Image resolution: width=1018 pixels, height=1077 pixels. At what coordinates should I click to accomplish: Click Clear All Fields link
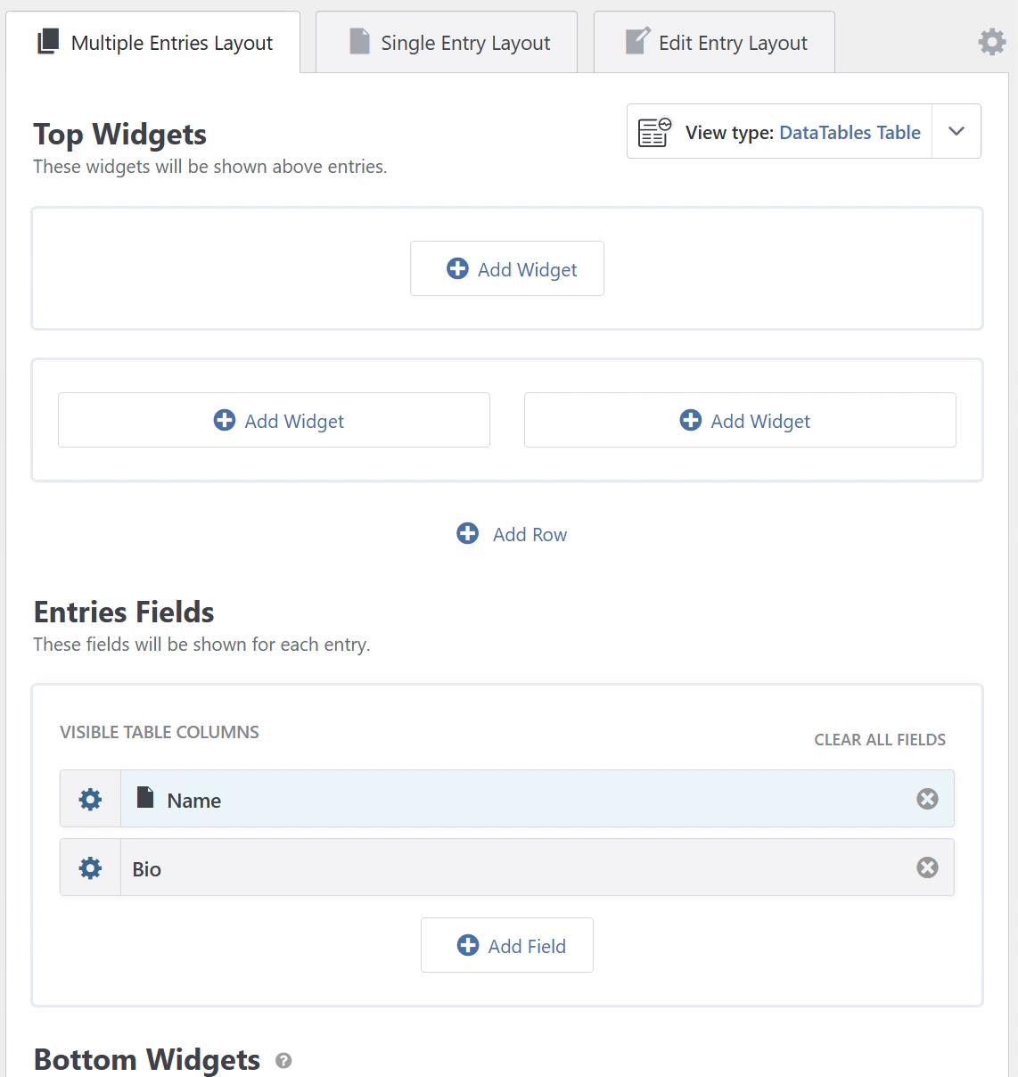pyautogui.click(x=880, y=740)
